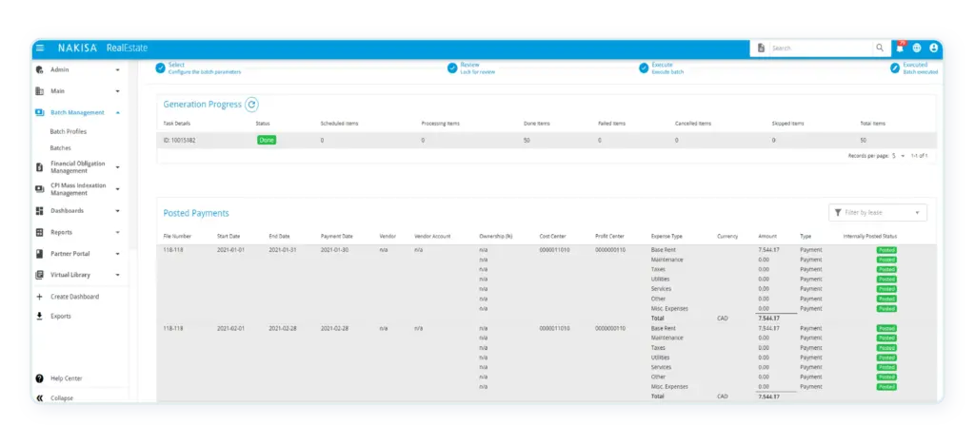Collapse the sidebar
Viewport: 975px width, 445px height.
[61, 398]
